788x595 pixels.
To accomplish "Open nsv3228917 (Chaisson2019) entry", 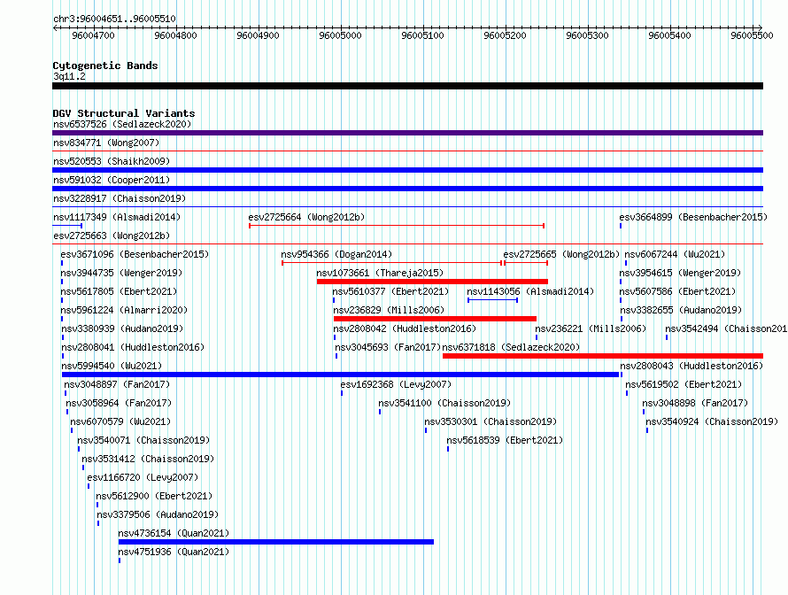I will point(120,198).
